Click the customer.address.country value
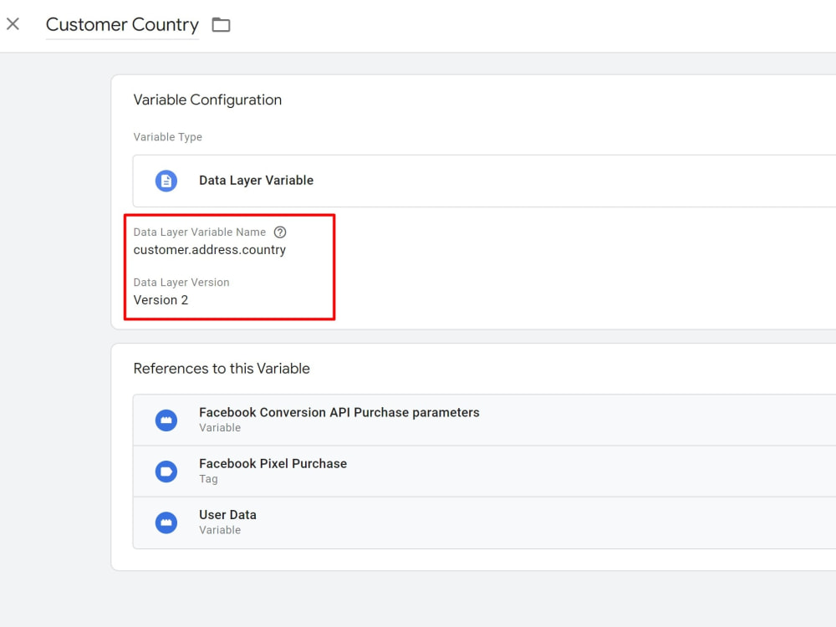Viewport: 836px width, 627px height. (210, 250)
